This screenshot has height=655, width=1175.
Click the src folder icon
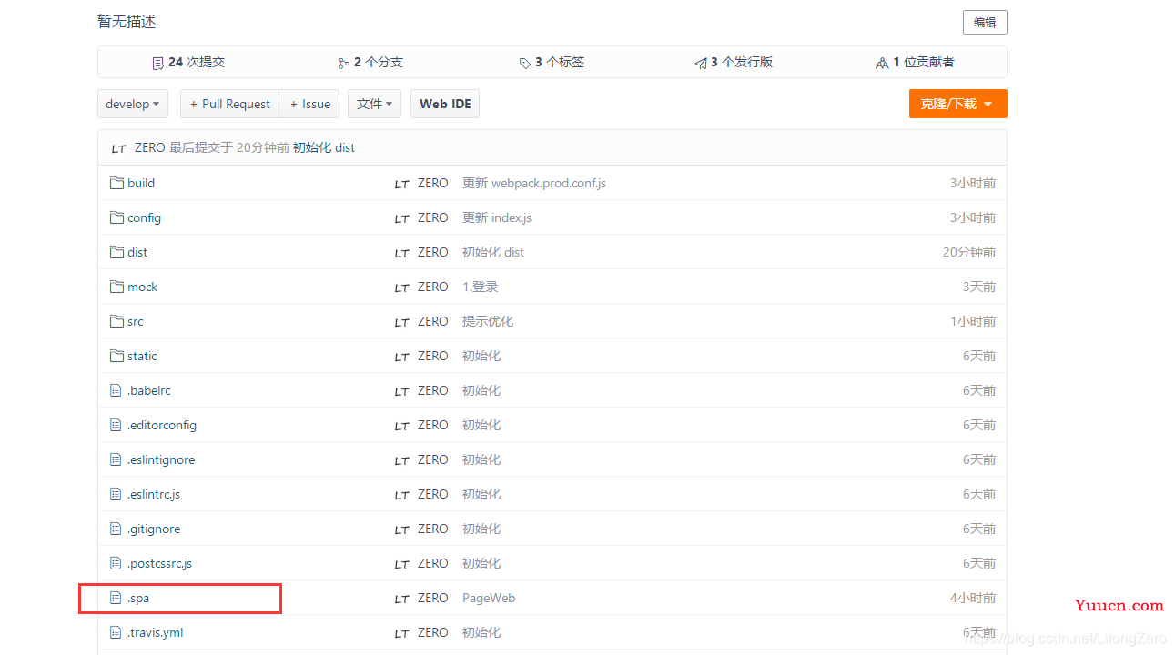[116, 321]
